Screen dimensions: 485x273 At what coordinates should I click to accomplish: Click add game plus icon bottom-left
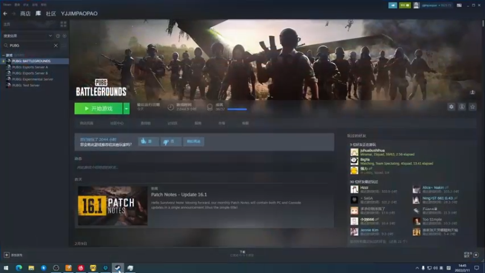click(x=7, y=255)
